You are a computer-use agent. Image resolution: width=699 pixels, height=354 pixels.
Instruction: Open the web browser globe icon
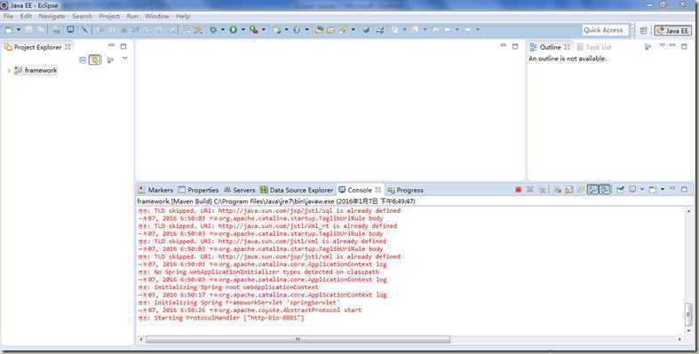[366, 30]
